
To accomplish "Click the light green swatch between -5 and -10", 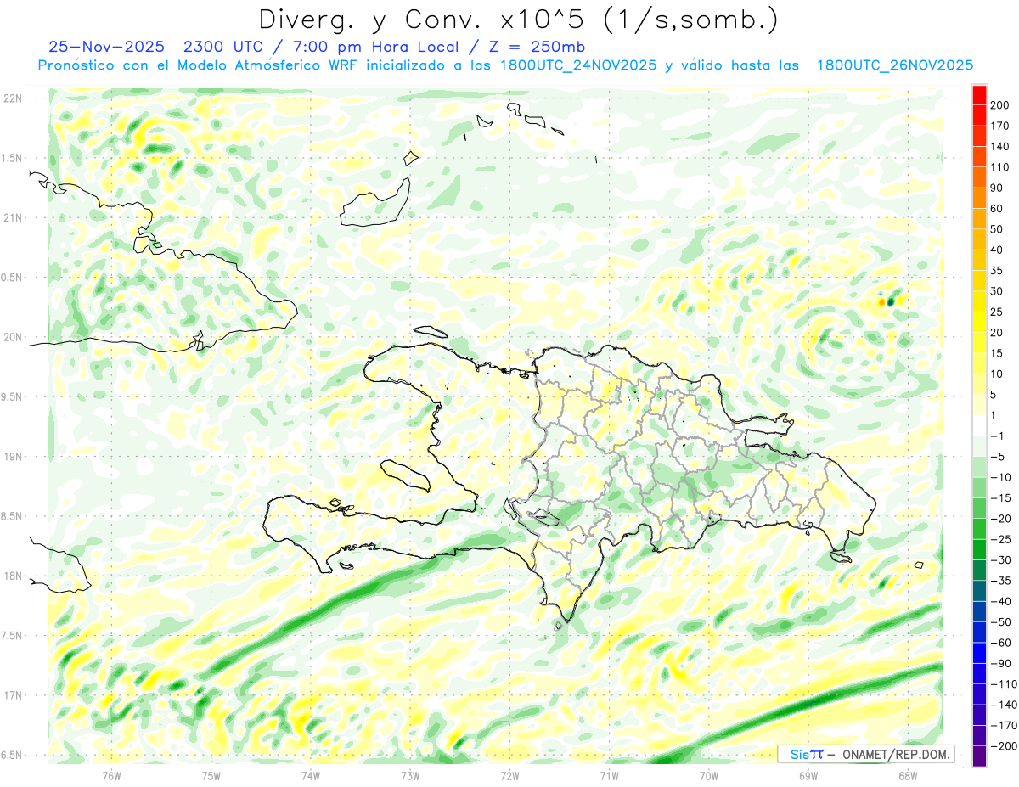I will [979, 467].
